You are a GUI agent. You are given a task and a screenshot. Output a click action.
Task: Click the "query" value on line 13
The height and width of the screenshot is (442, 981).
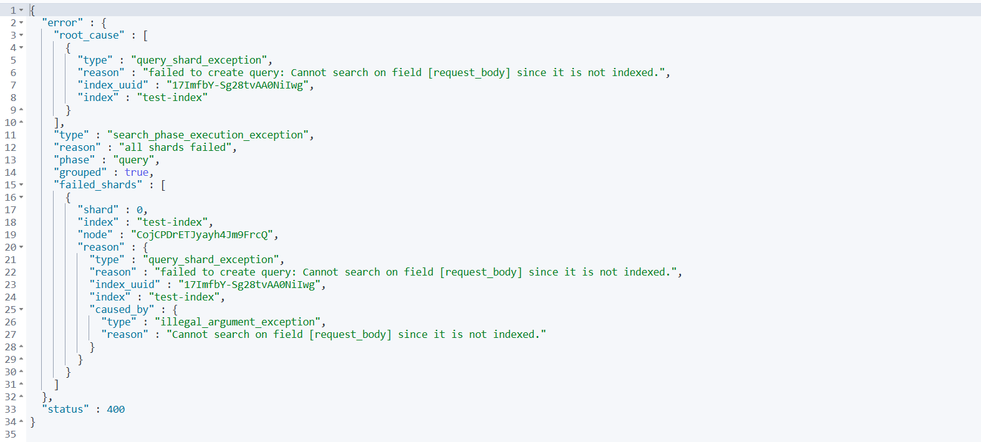click(x=133, y=160)
